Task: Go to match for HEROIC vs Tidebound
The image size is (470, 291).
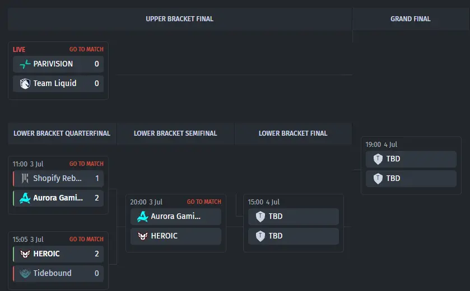Action: click(86, 239)
